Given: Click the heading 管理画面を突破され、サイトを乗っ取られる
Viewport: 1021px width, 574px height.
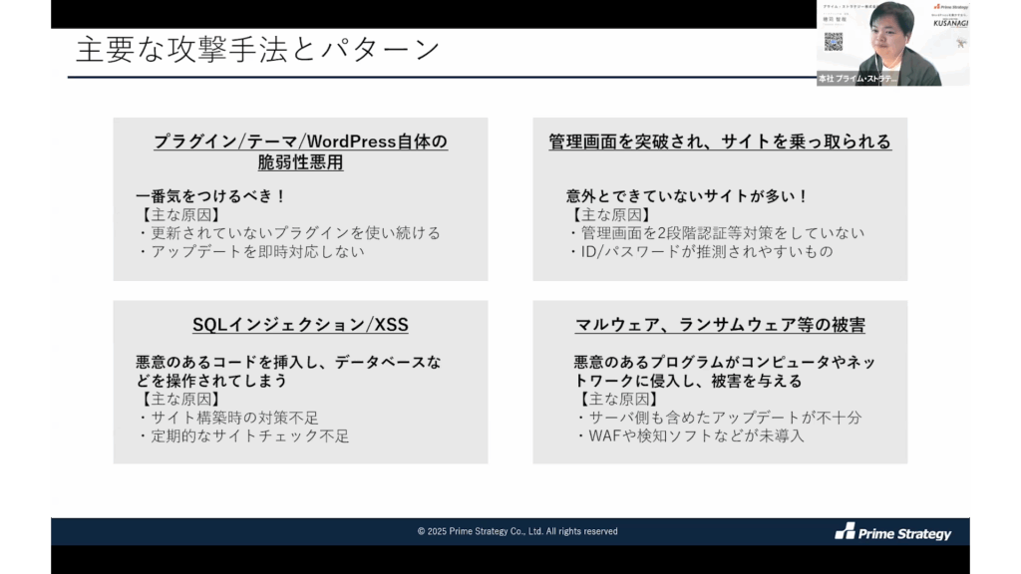Looking at the screenshot, I should (720, 142).
